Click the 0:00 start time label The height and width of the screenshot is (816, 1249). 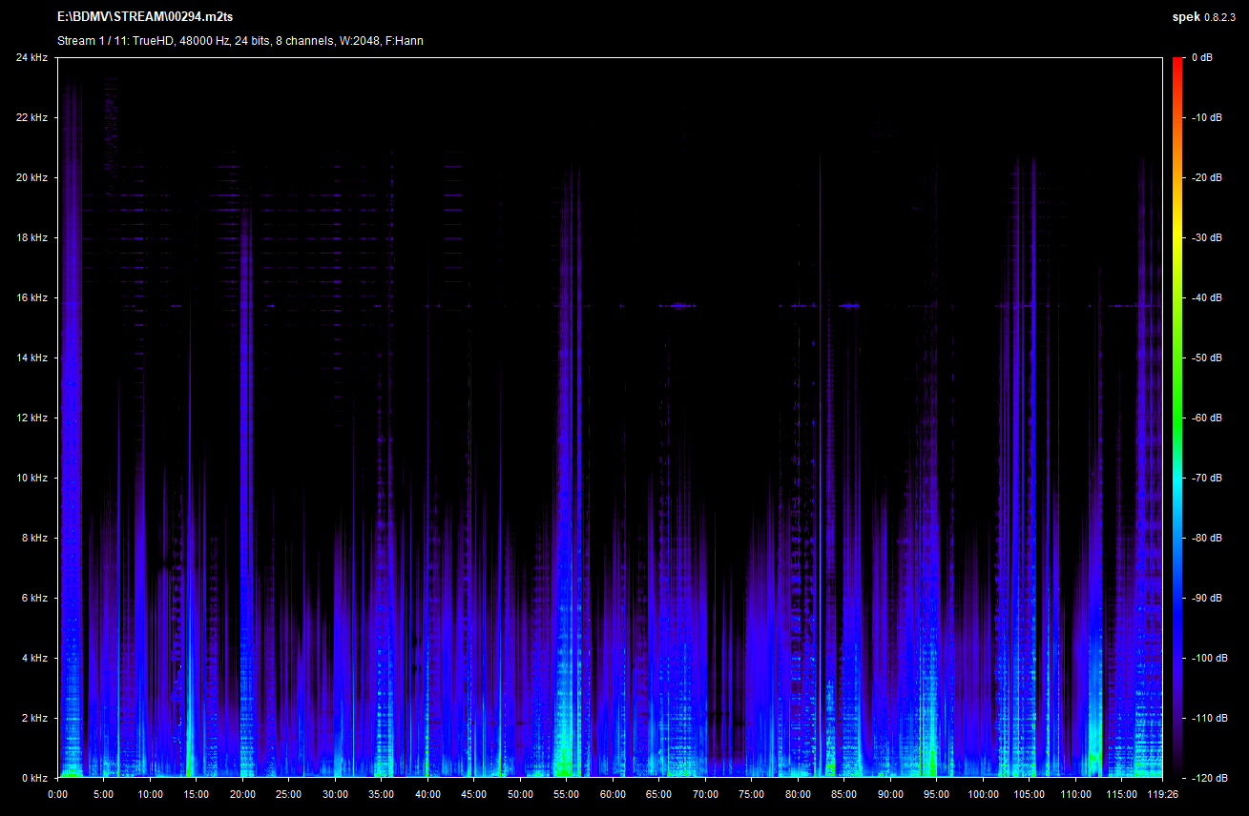coord(57,794)
